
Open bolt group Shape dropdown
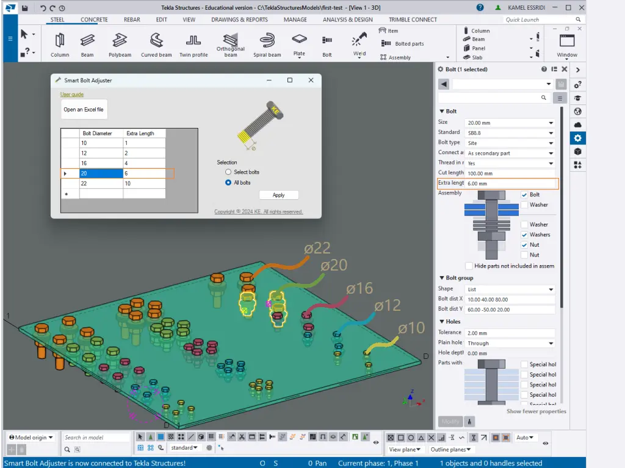point(551,289)
